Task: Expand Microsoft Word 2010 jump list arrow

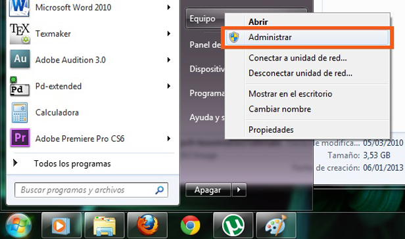Action: coord(169,7)
